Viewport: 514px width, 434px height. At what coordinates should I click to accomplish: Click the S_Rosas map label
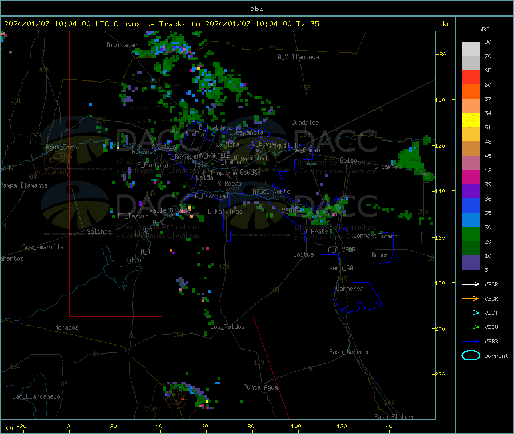230,184
